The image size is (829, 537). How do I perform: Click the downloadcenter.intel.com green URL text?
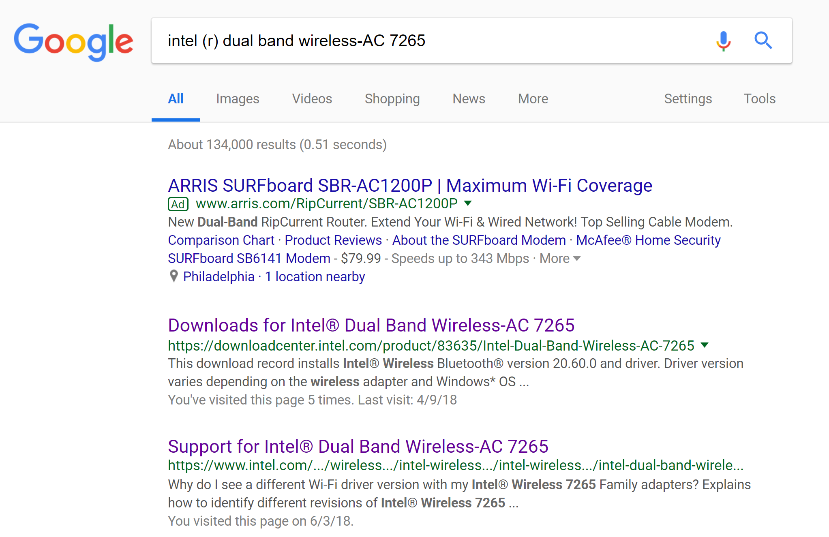pos(431,346)
